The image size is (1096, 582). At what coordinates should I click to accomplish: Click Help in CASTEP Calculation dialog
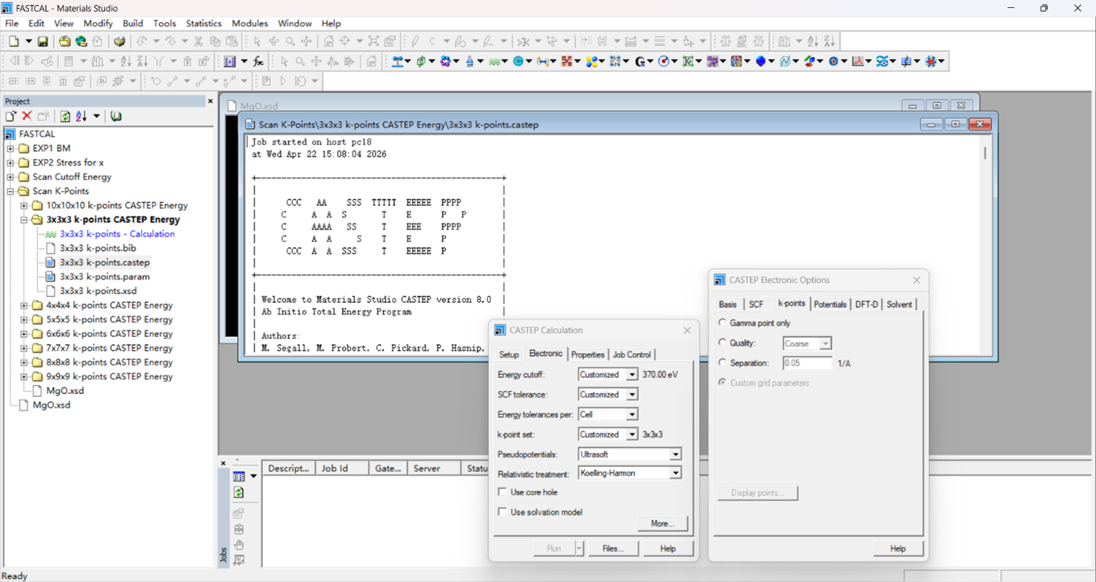point(668,549)
